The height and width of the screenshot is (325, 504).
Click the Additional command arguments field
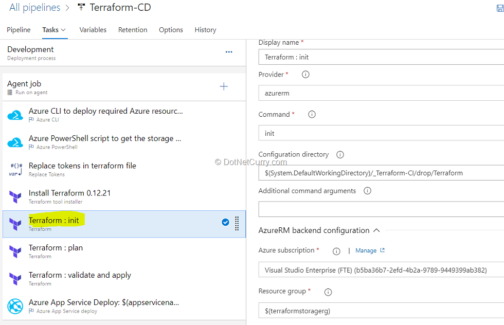[x=381, y=209]
